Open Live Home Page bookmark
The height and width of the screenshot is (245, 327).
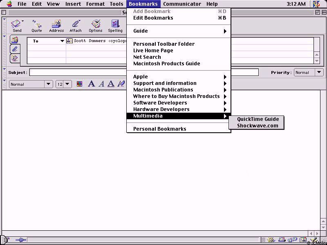click(x=179, y=51)
